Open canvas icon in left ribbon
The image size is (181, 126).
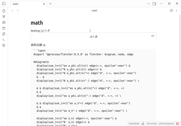click(x=4, y=22)
